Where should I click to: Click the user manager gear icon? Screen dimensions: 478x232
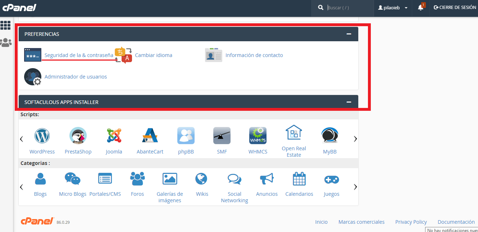(33, 77)
